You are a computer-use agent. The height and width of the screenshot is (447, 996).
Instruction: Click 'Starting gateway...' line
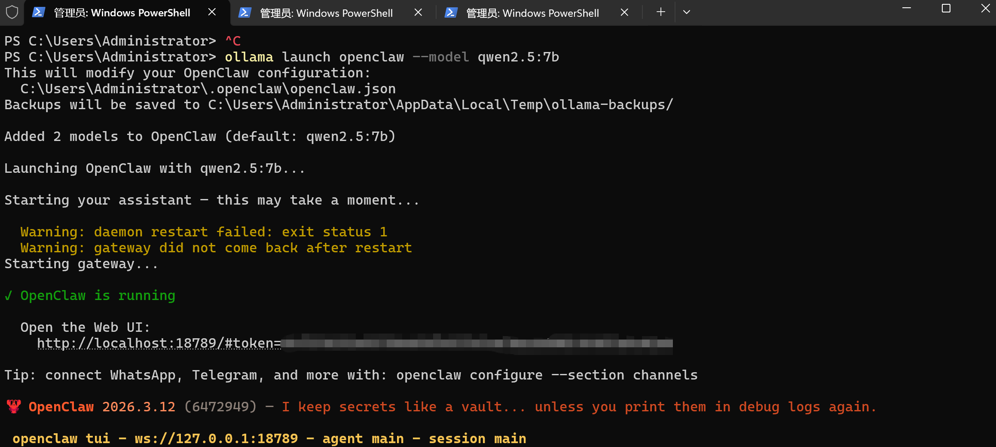coord(81,264)
